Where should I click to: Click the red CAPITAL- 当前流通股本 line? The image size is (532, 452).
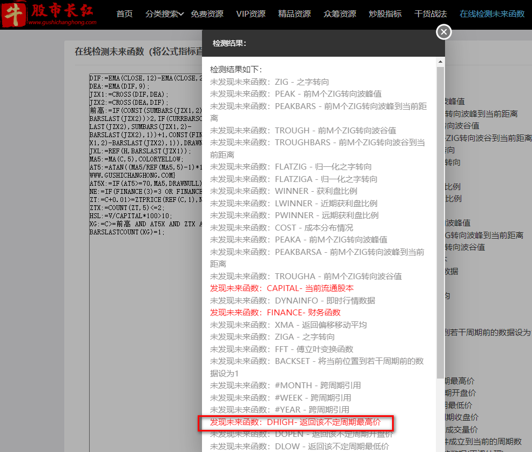click(281, 288)
